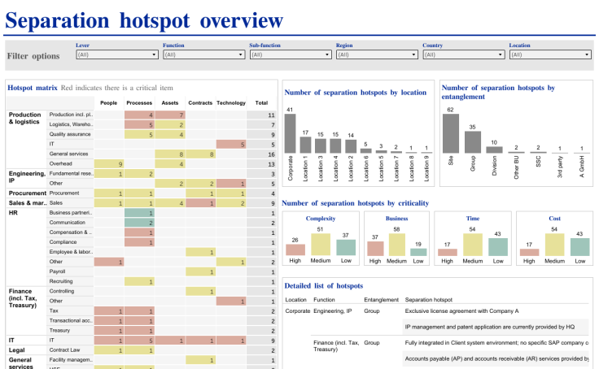599x369 pixels.
Task: Open the Lever filter dropdown
Action: click(x=116, y=54)
